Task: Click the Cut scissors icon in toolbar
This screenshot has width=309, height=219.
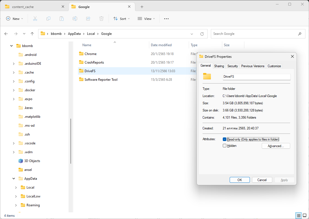Action: click(x=35, y=19)
